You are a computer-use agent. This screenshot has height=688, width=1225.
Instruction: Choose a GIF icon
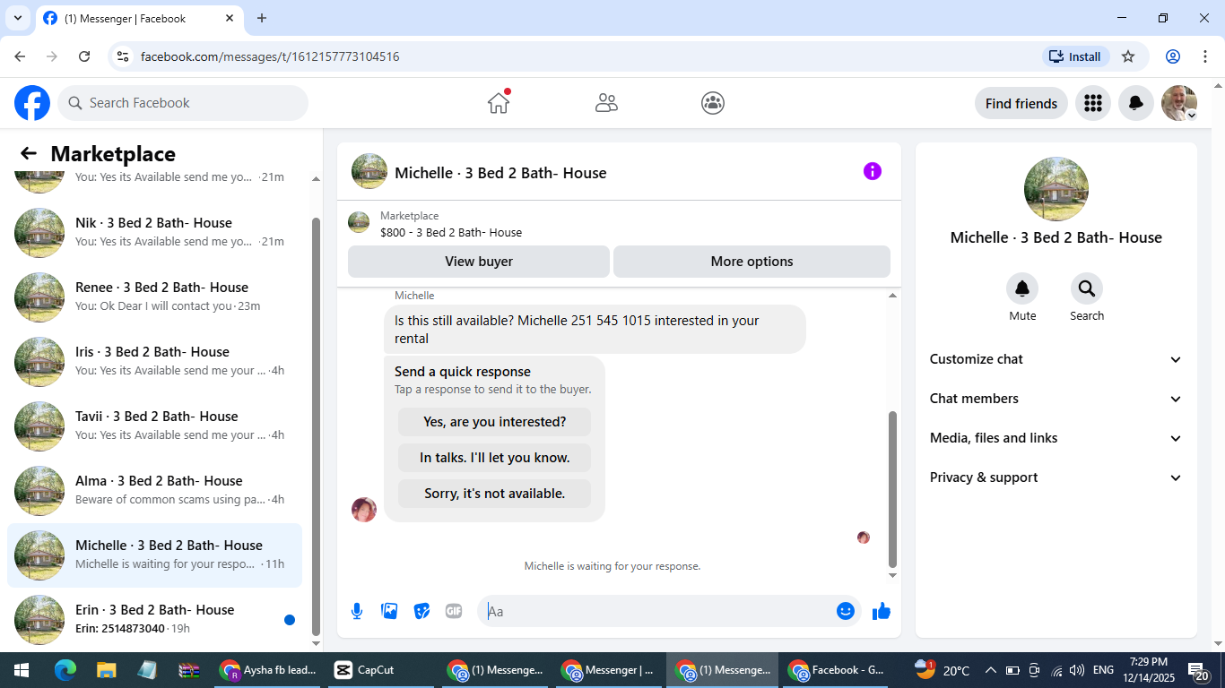454,611
